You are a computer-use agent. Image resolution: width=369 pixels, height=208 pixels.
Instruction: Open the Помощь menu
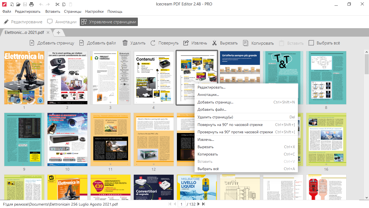115,12
